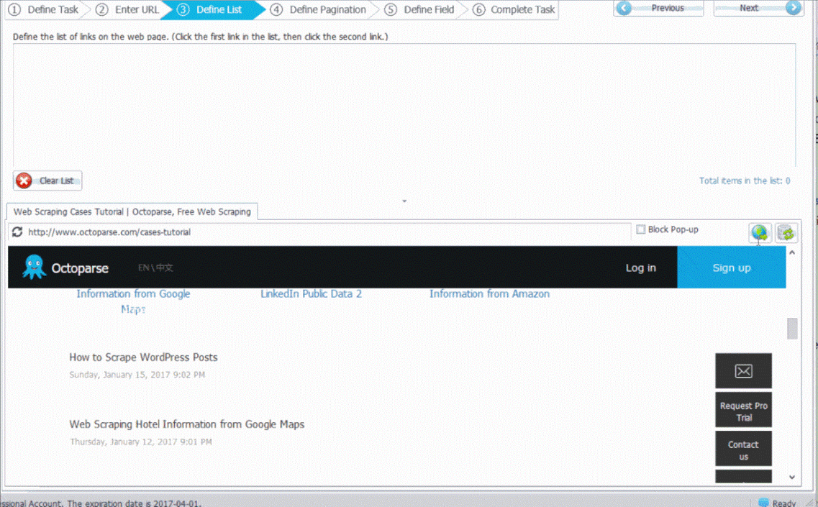Click the Previous button
Image resolution: width=818 pixels, height=507 pixels.
[x=658, y=8]
